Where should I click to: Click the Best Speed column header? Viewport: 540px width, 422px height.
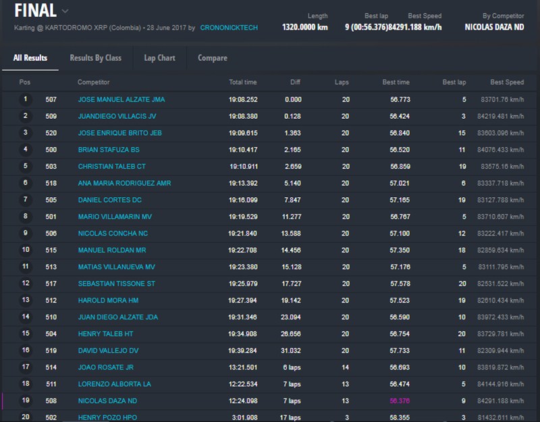click(x=506, y=82)
